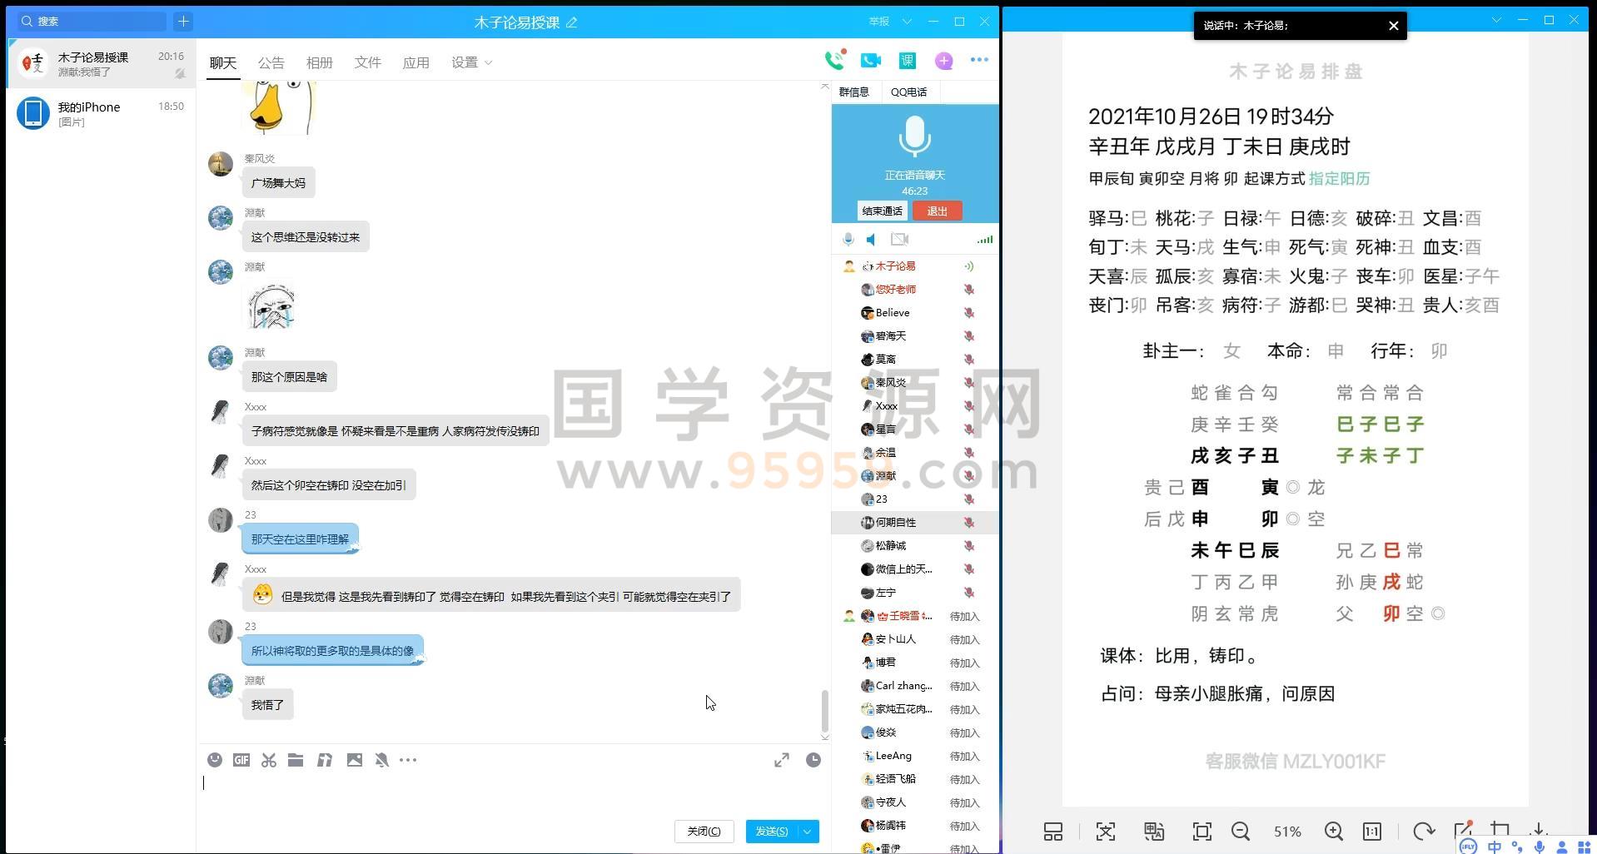Screen dimensions: 1597x854
Task: Click the GIF icon in the message toolbar
Action: tap(241, 760)
